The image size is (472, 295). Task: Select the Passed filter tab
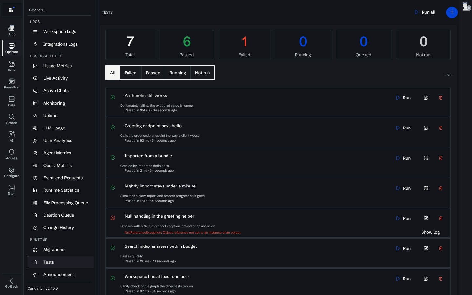(x=153, y=73)
